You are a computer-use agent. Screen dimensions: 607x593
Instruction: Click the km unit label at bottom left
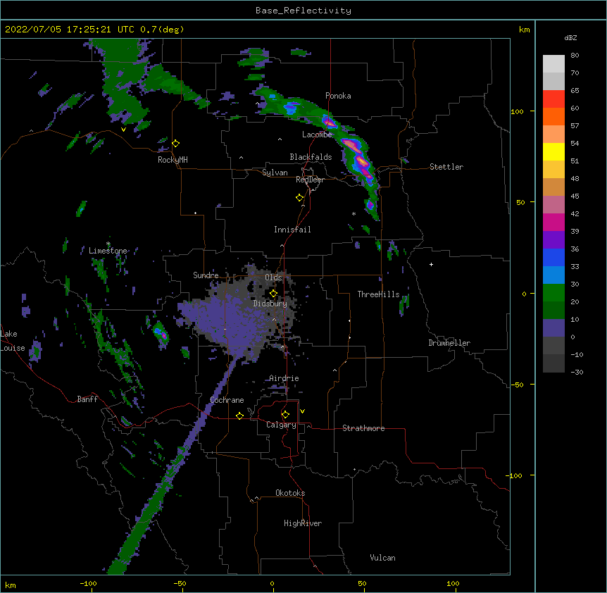[x=11, y=585]
